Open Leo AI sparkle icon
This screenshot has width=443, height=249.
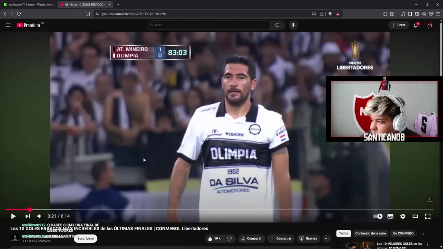point(424,14)
